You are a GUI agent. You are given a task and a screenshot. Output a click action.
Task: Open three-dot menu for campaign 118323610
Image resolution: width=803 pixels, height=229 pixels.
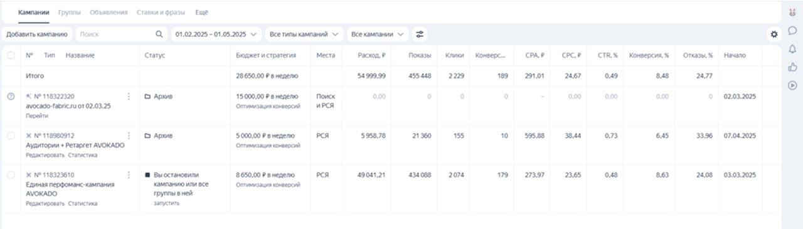click(x=129, y=175)
